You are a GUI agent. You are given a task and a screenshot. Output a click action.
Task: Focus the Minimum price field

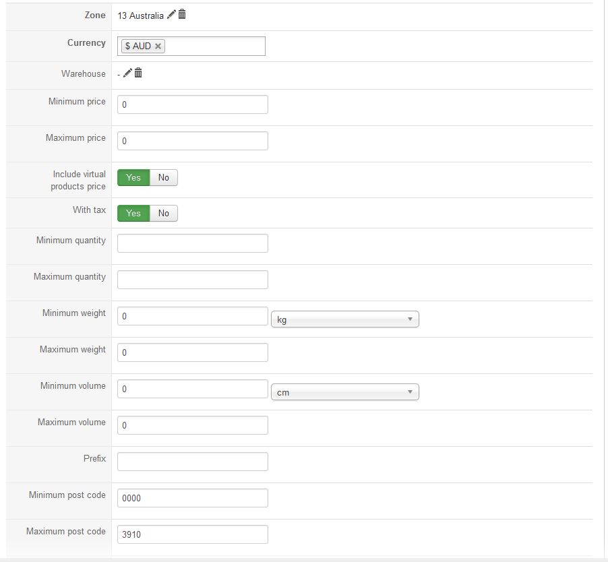coord(192,104)
